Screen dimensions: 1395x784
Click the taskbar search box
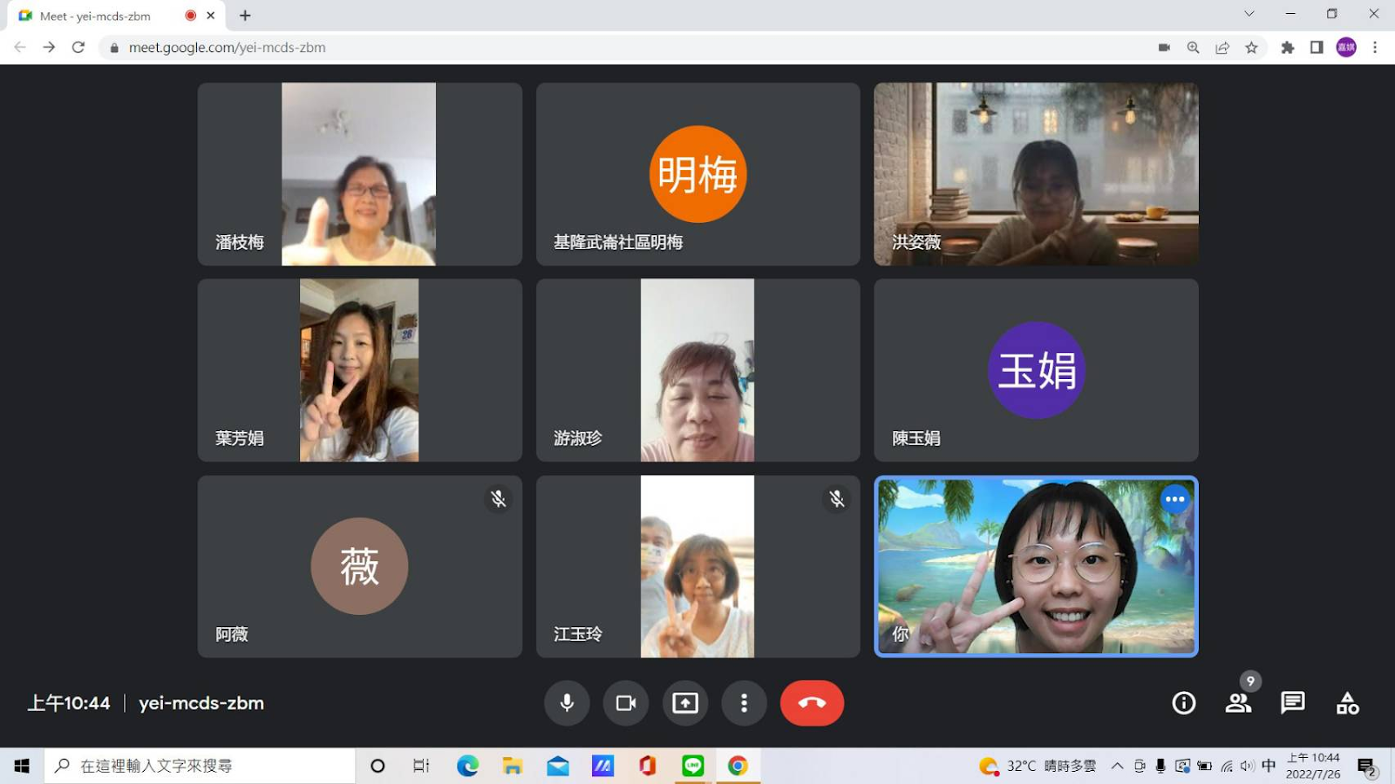tap(200, 766)
